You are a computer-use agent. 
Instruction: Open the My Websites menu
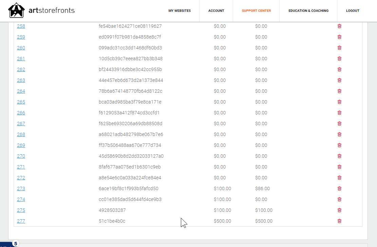180,11
